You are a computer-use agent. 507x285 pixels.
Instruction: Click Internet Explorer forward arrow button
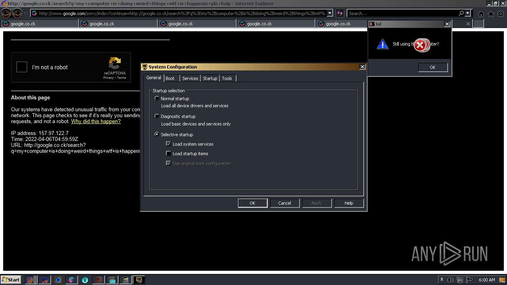(17, 13)
